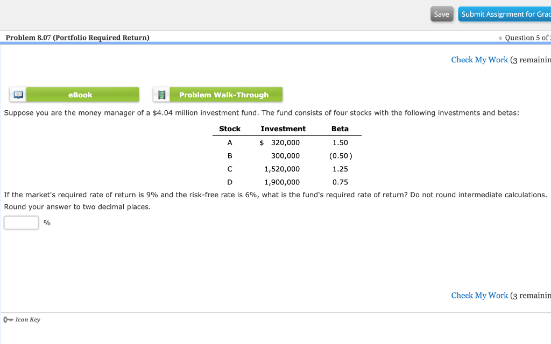The image size is (551, 344).
Task: Submit Assignment for Grading
Action: [x=505, y=14]
